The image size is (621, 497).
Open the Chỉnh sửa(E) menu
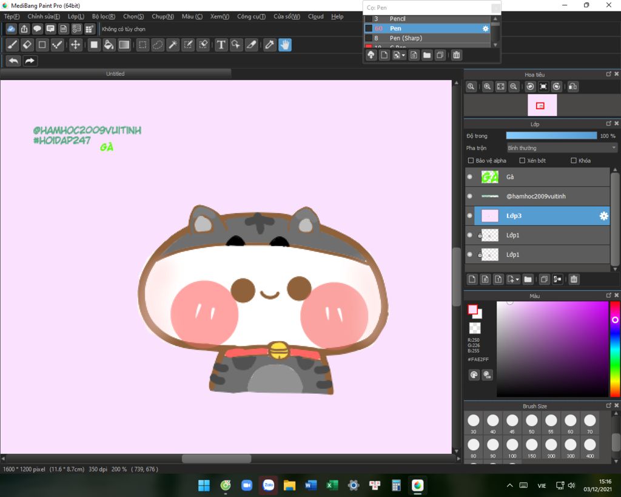click(44, 16)
